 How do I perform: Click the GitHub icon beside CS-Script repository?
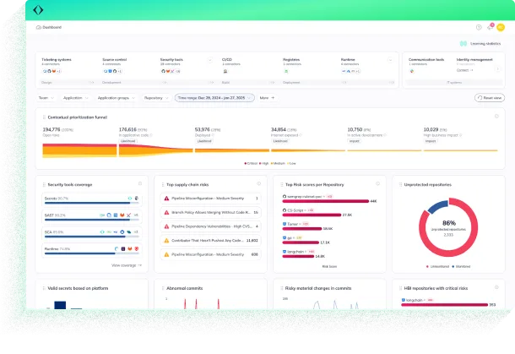click(285, 210)
